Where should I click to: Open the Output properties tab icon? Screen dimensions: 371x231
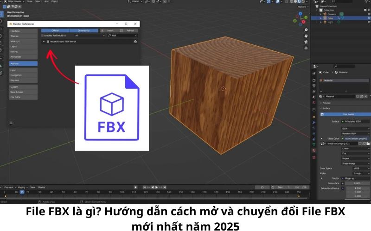click(314, 86)
